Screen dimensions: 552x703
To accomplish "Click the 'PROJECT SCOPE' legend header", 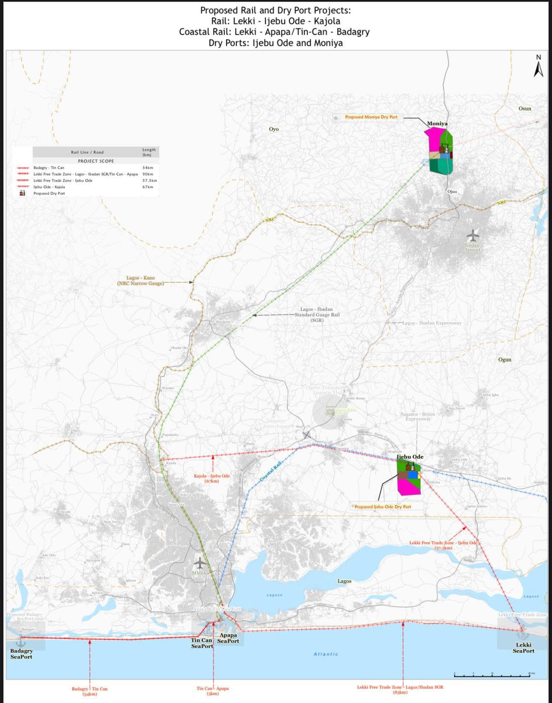I will point(96,161).
